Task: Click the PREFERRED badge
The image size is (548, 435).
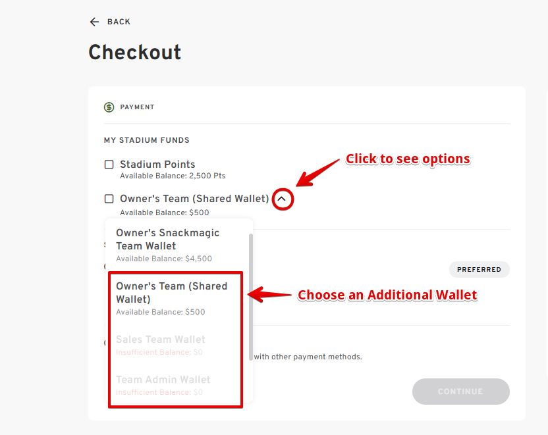Action: (x=479, y=269)
